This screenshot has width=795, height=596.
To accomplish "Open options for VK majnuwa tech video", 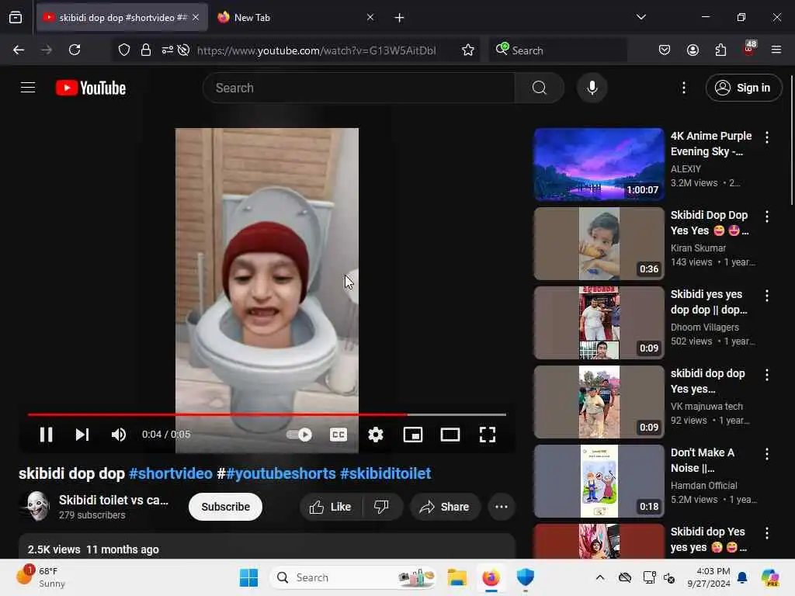I will coord(766,375).
